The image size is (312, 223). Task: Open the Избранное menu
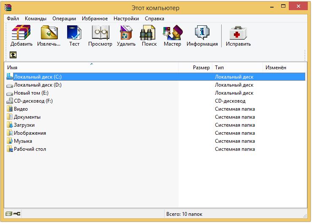(95, 19)
